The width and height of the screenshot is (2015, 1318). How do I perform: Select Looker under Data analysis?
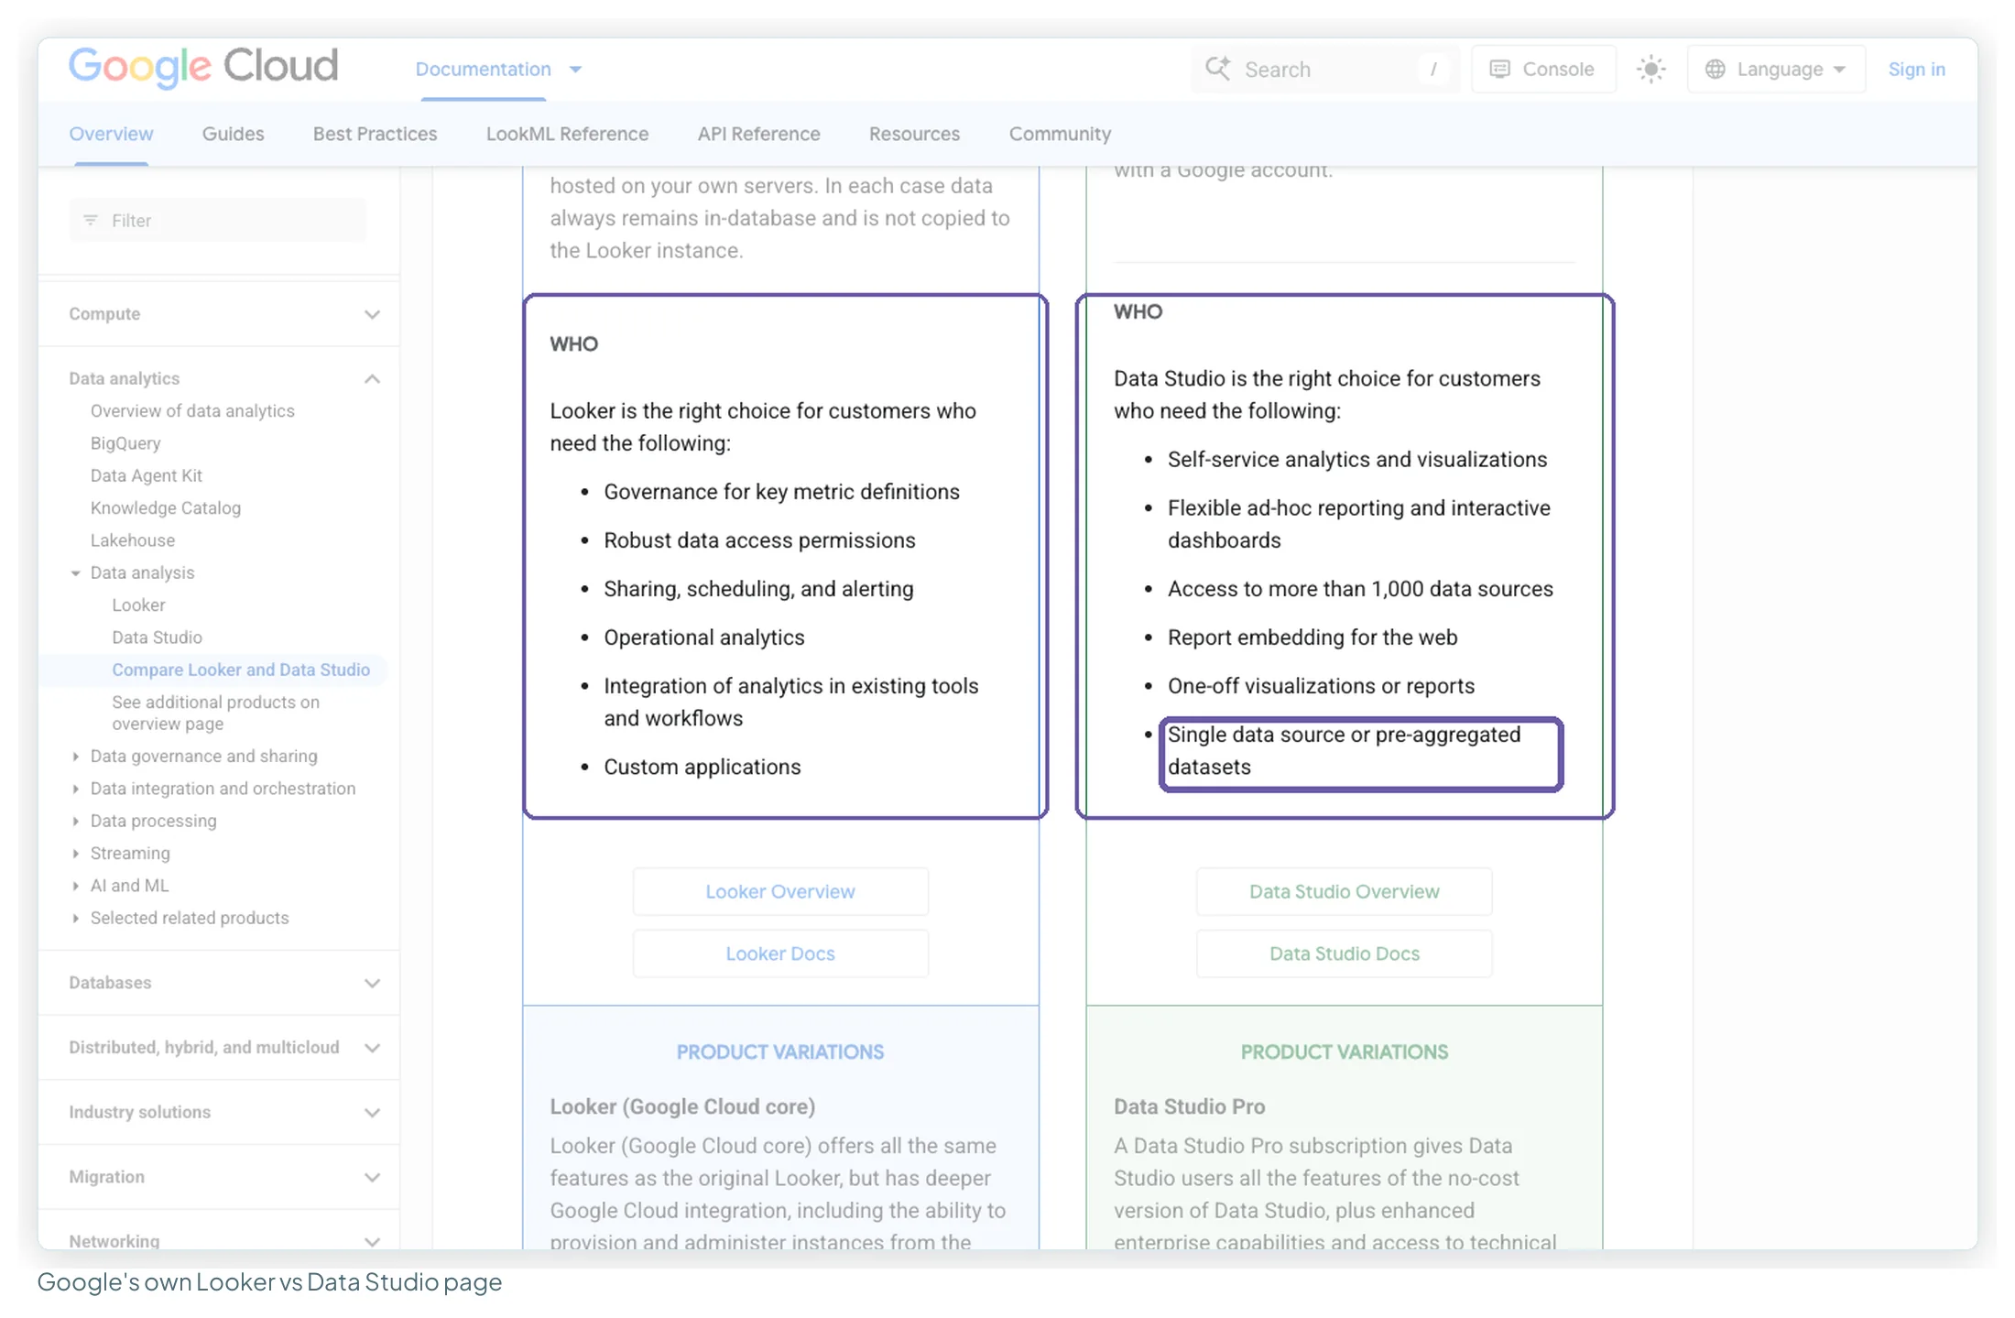pyautogui.click(x=138, y=605)
